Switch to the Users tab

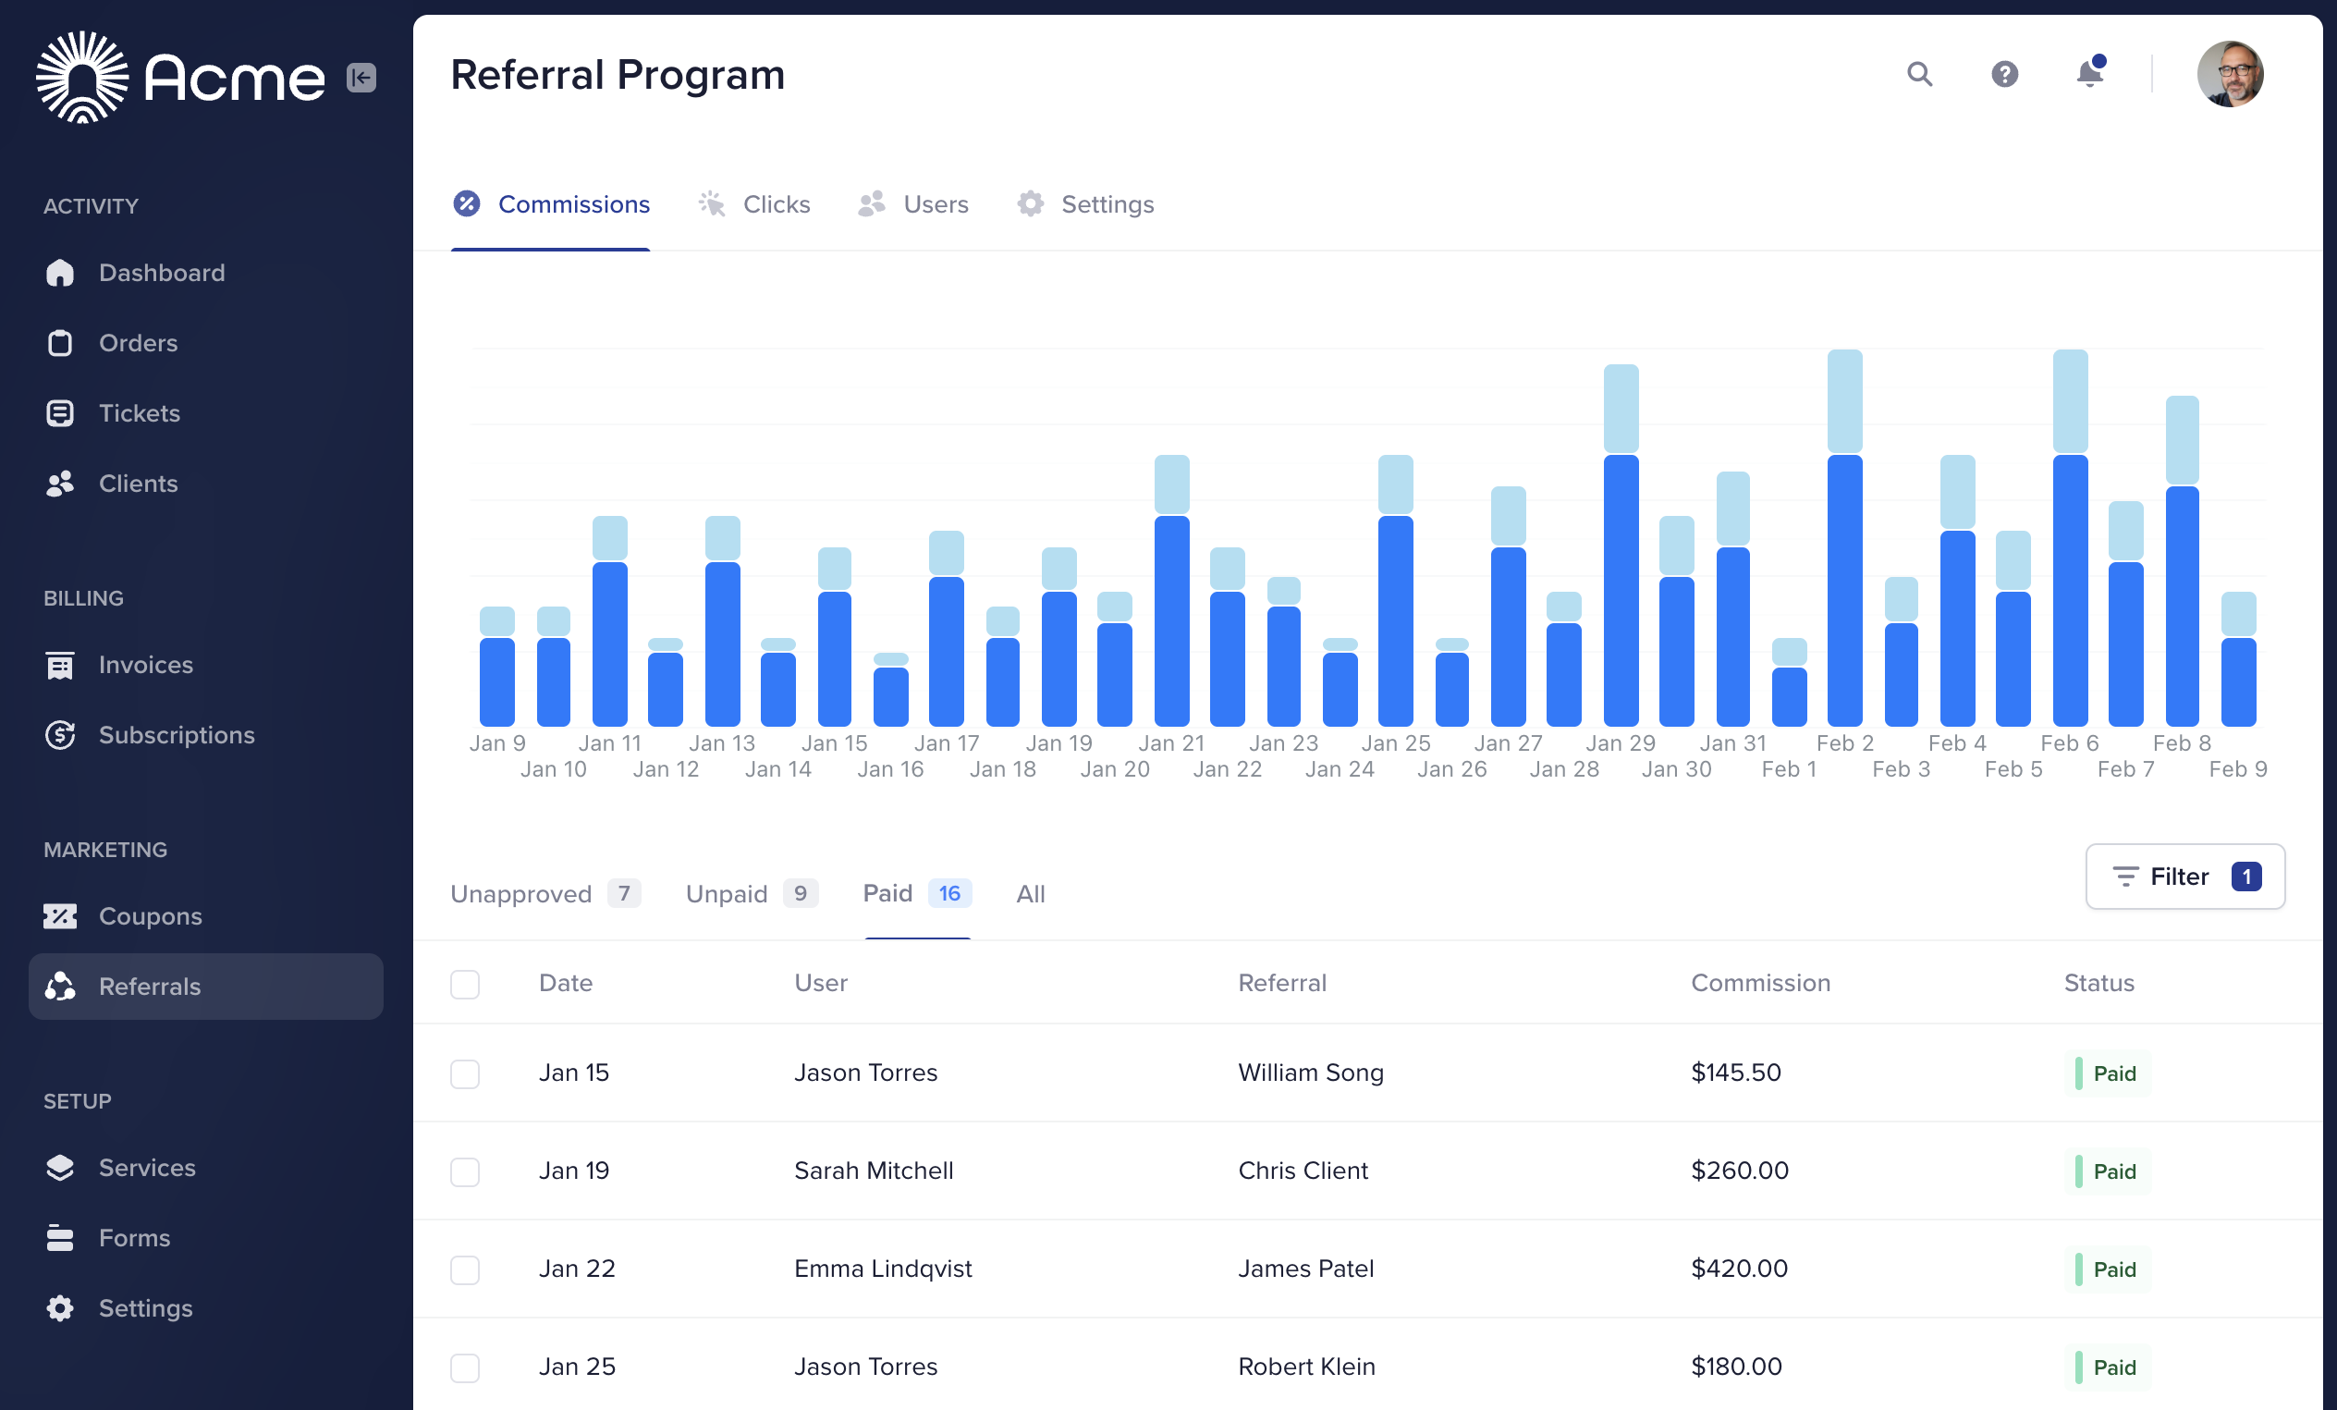pos(913,205)
